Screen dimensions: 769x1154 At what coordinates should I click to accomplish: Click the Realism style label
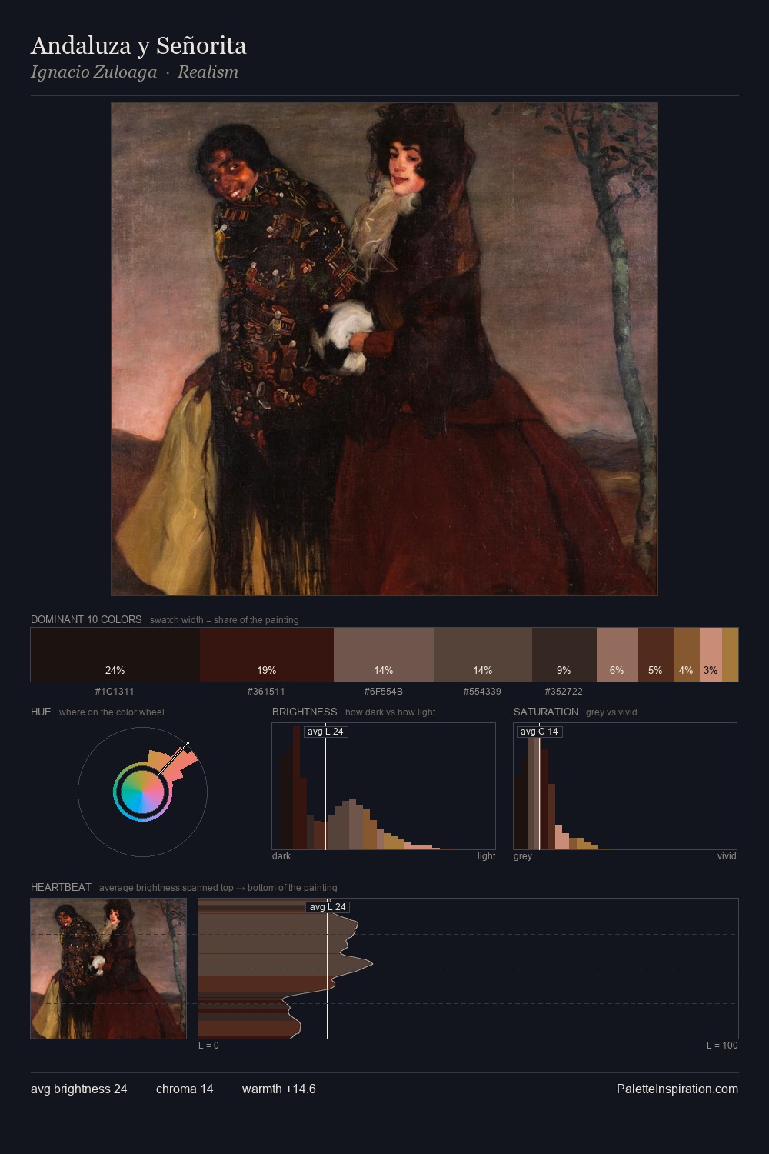[x=208, y=72]
